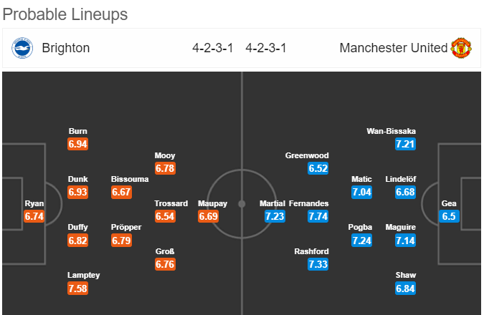Open player Trossard's name
Viewport: 484px width, 315px height.
tap(171, 203)
